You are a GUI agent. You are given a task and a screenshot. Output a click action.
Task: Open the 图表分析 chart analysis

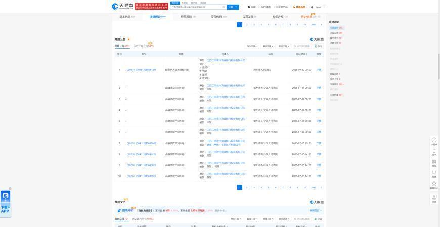pyautogui.click(x=126, y=210)
